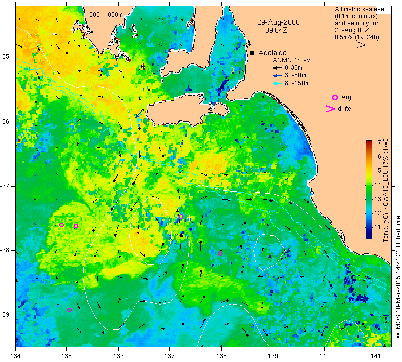
Task: Select the Argo float marker just east of 138°E
Action: click(220, 254)
